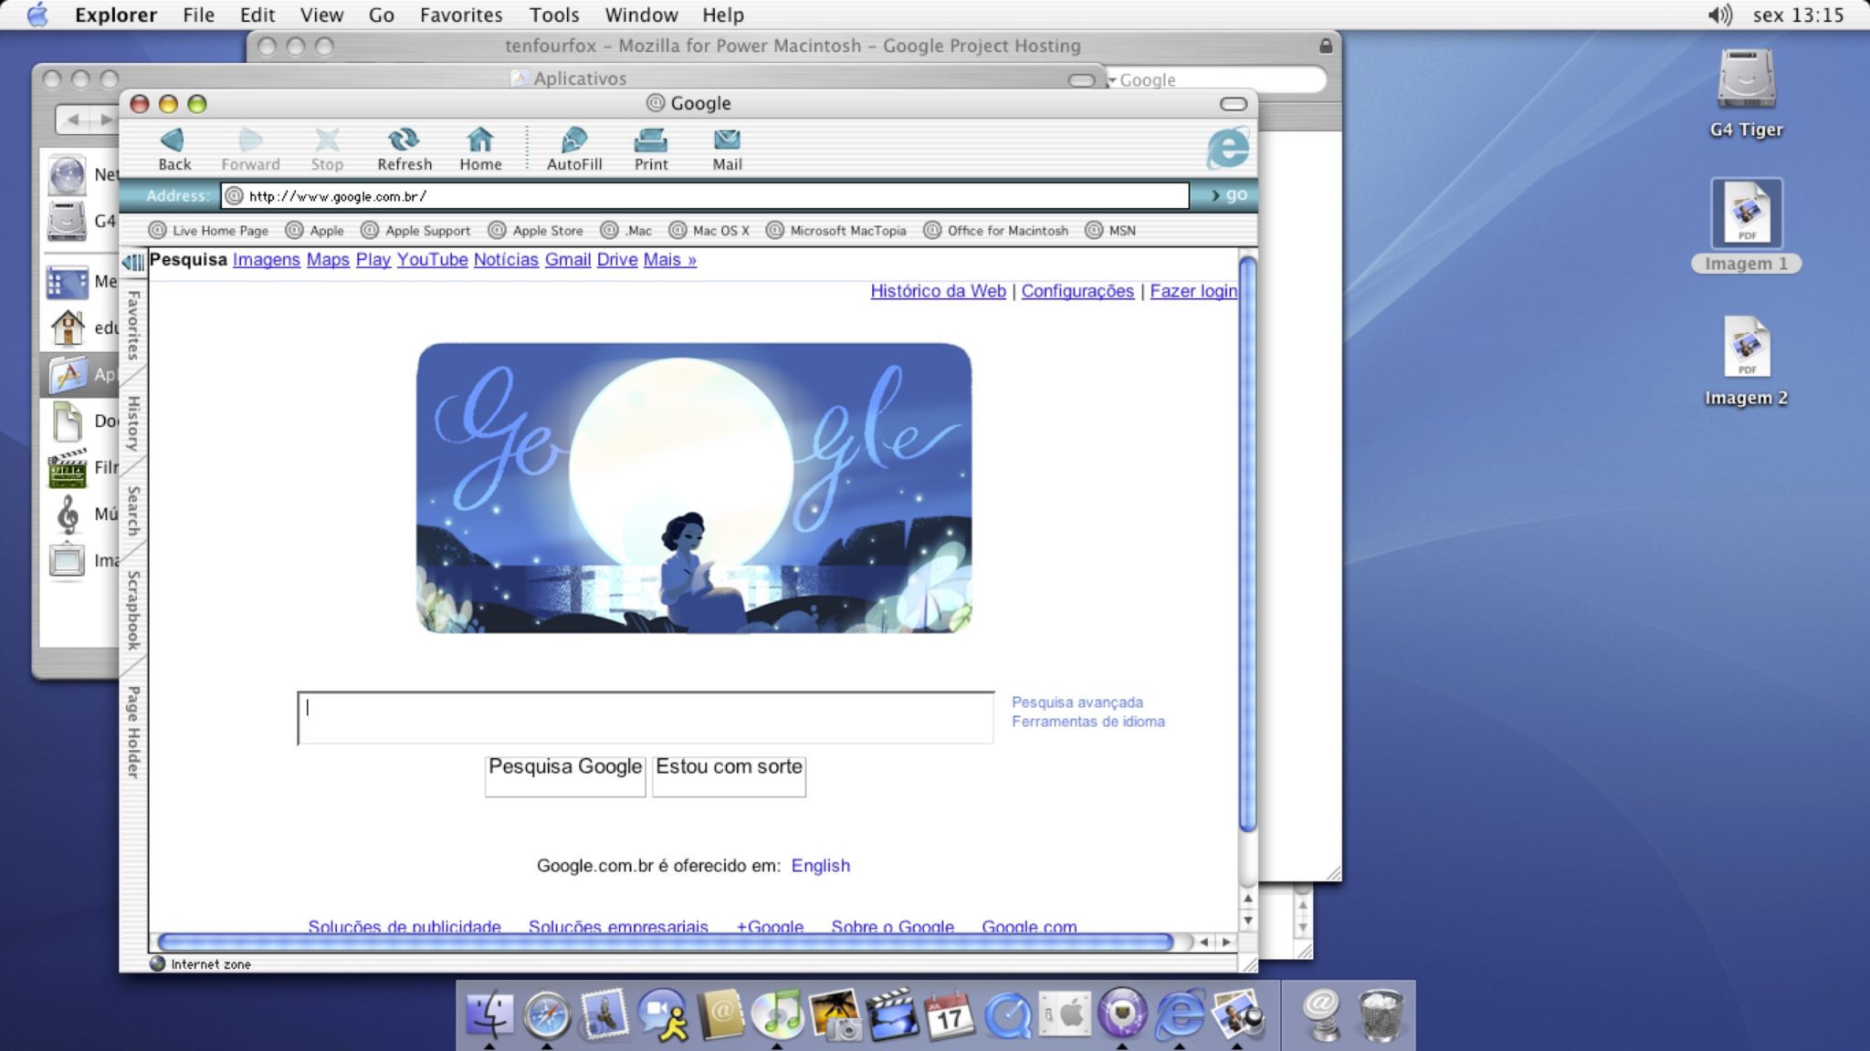Image resolution: width=1870 pixels, height=1051 pixels.
Task: Open Address Book in the Dock
Action: 720,1015
